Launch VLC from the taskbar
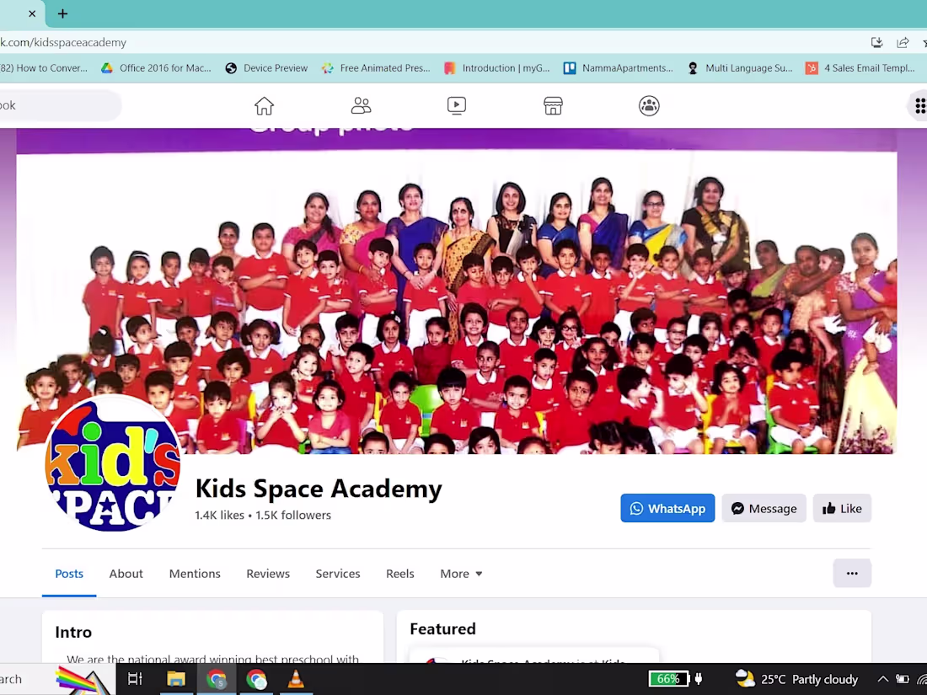This screenshot has width=927, height=695. pos(295,679)
